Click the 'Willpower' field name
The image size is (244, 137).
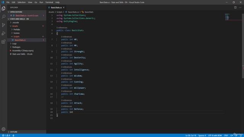click(x=79, y=88)
